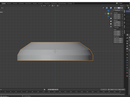Lock the Location X value
This screenshot has width=130, height=97.
coord(122,15)
